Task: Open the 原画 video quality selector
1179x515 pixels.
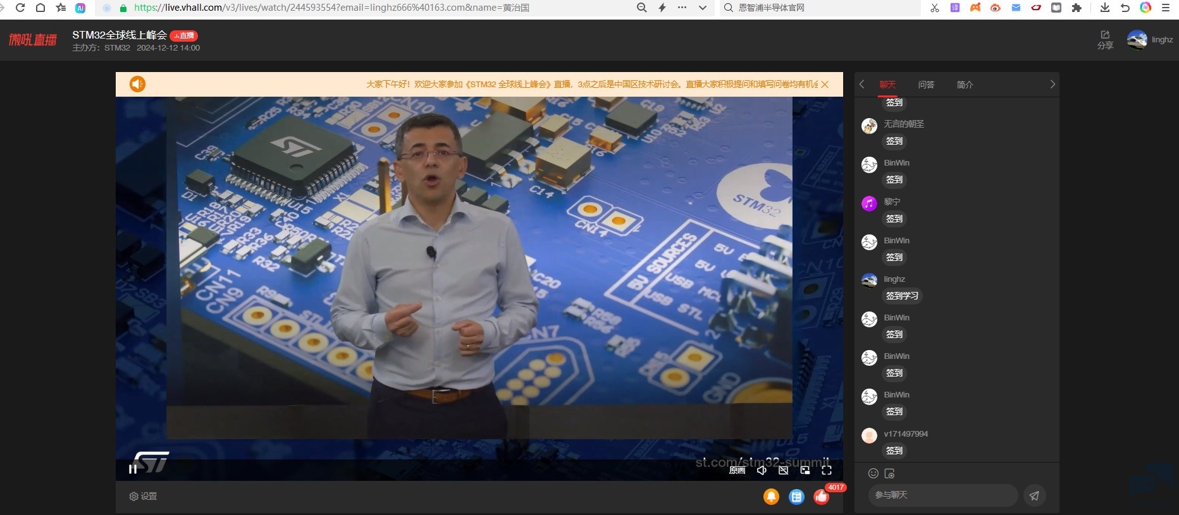Action: 737,470
